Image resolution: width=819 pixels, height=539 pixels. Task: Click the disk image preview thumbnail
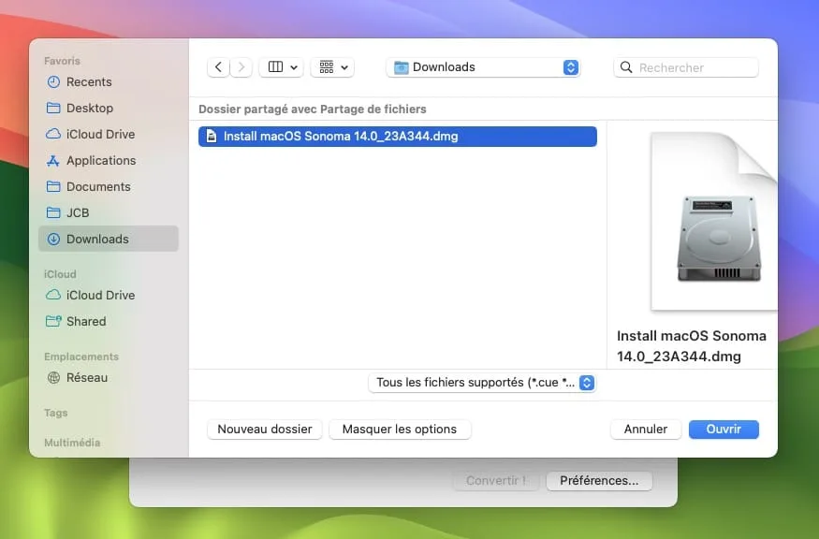tap(713, 222)
